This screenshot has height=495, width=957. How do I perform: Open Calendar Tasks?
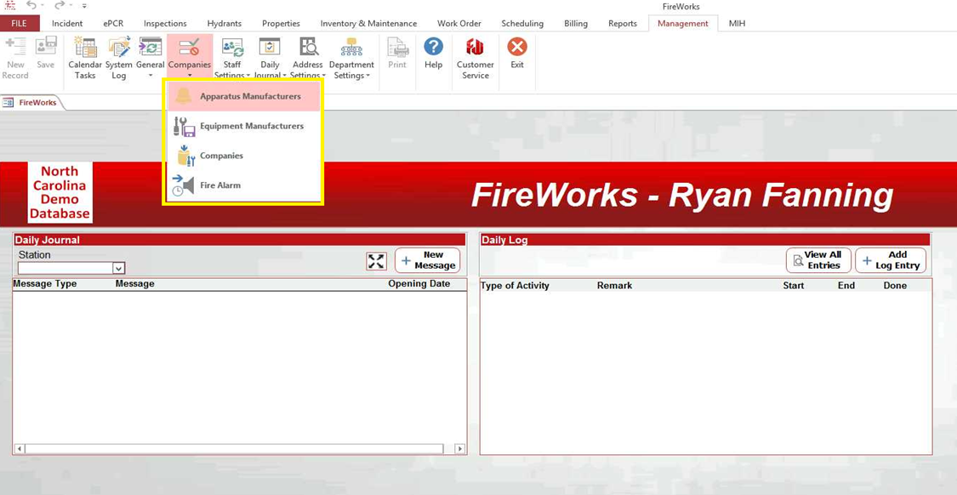coord(85,58)
